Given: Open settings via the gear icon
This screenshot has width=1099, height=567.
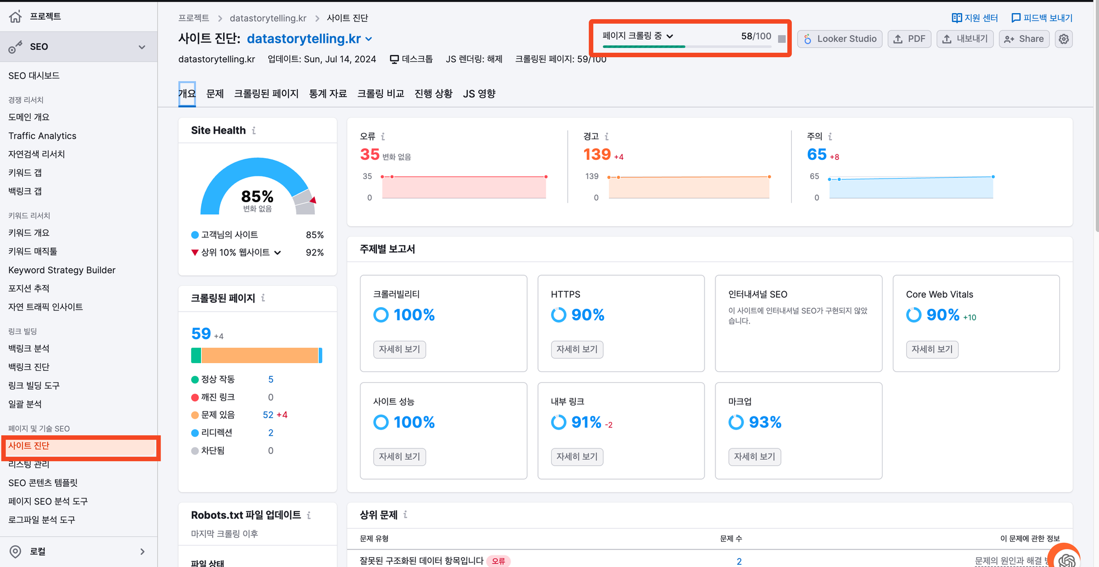Looking at the screenshot, I should (1064, 39).
